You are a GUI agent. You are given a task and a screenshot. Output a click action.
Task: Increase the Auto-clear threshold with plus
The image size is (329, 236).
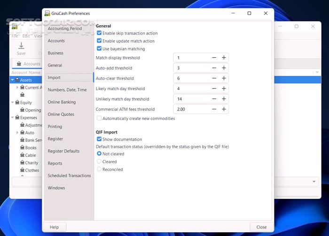pyautogui.click(x=224, y=78)
